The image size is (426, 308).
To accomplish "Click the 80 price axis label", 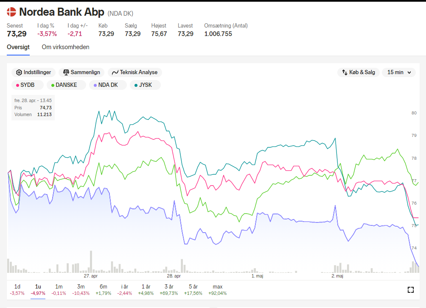I will [414, 113].
